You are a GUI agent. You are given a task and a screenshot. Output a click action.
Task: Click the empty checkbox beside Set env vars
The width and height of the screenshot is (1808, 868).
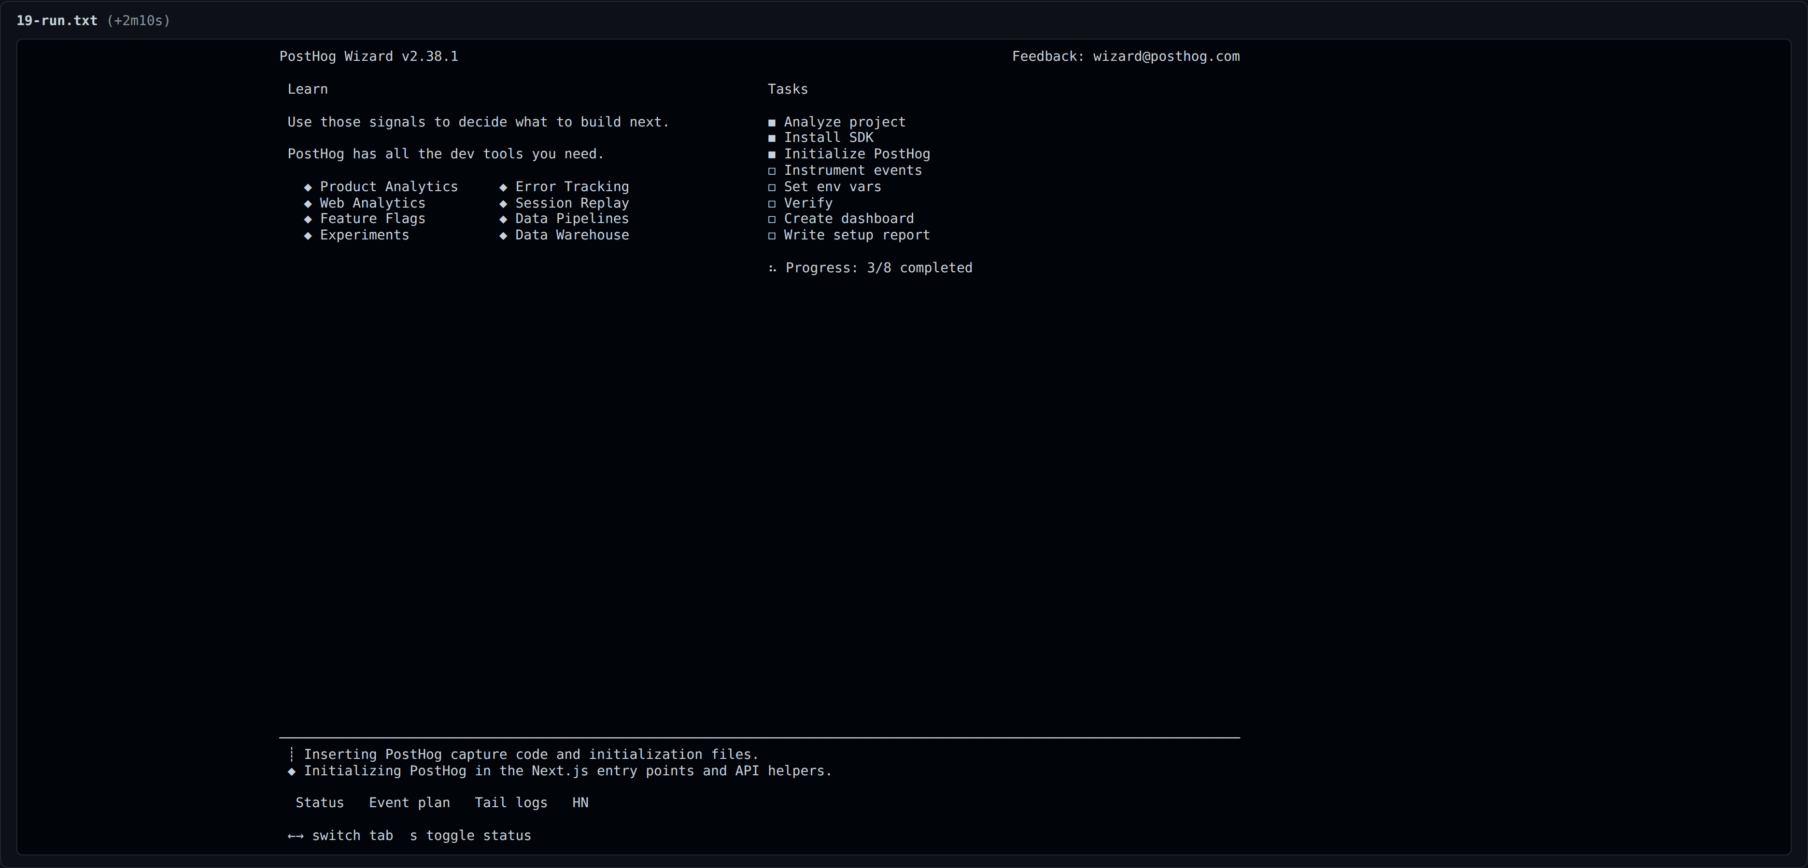(772, 187)
